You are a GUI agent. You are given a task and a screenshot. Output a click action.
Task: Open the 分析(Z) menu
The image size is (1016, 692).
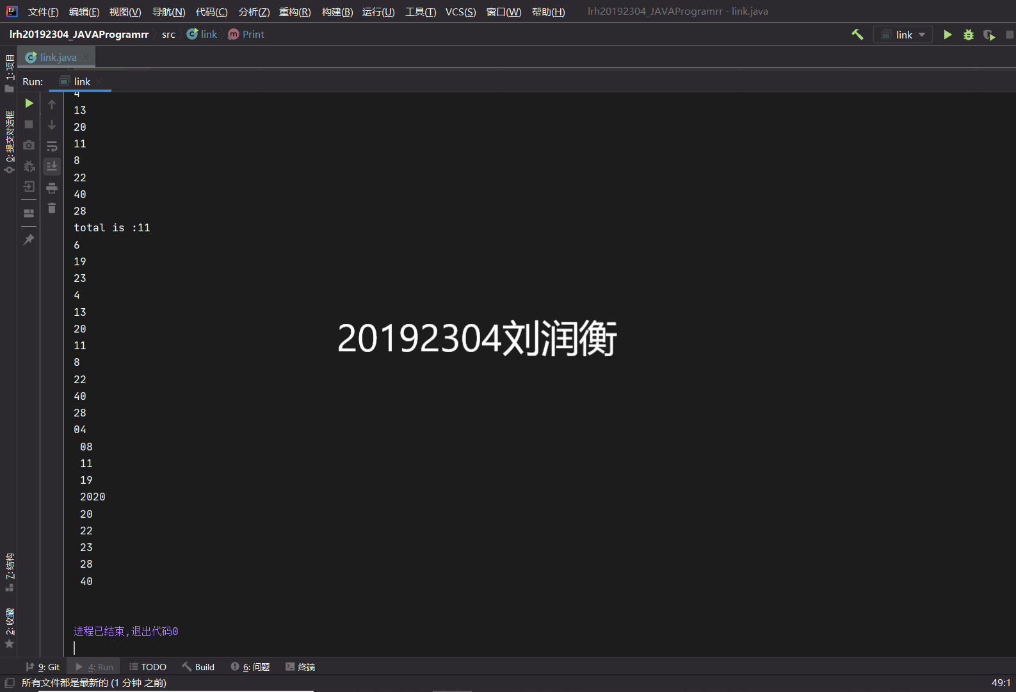click(254, 12)
